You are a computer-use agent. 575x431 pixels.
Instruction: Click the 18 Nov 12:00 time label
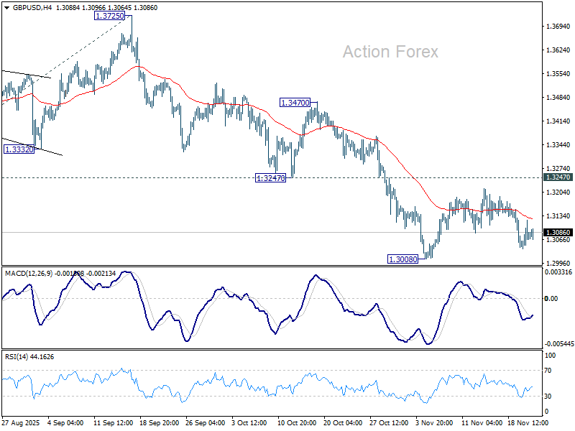[x=528, y=423]
